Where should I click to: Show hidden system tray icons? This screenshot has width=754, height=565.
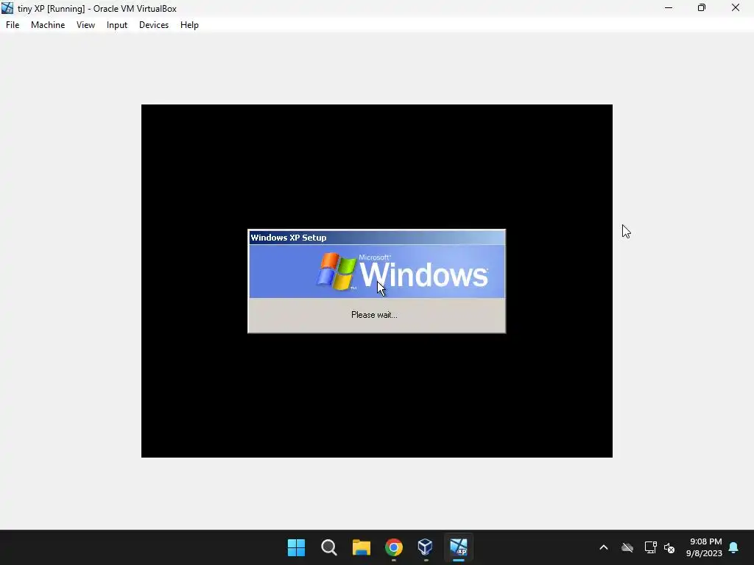pos(604,547)
